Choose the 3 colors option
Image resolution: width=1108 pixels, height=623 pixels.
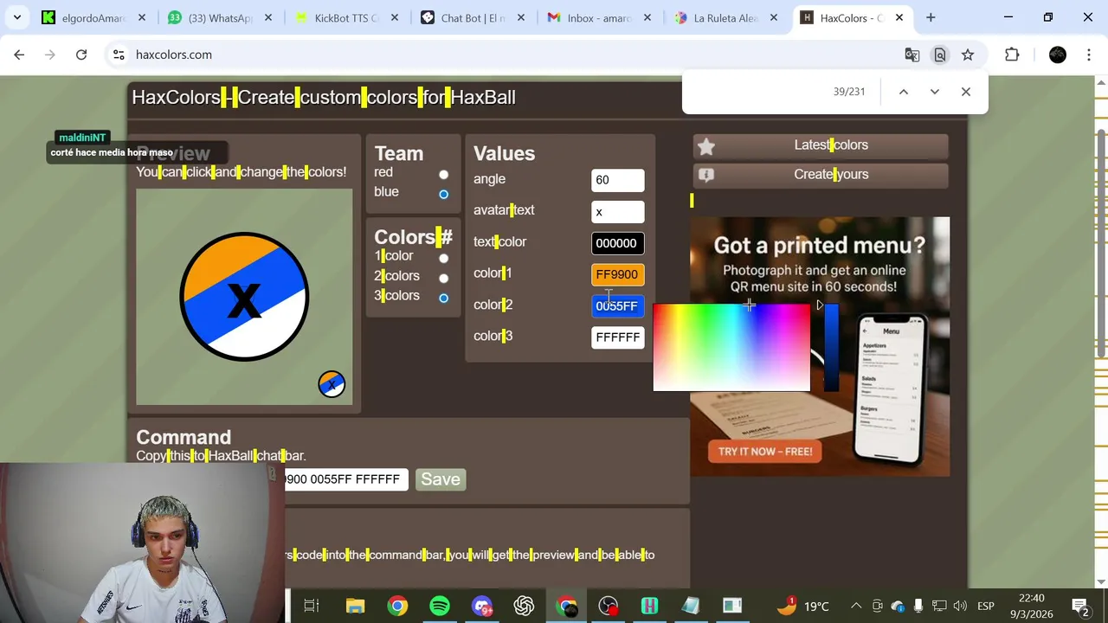coord(443,298)
